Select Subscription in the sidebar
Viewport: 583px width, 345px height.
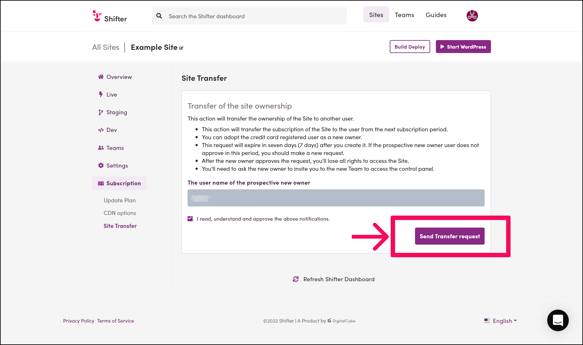(120, 183)
